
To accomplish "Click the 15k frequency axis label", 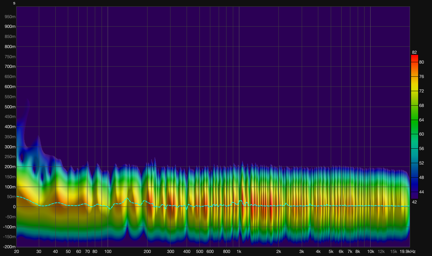I will [x=394, y=252].
